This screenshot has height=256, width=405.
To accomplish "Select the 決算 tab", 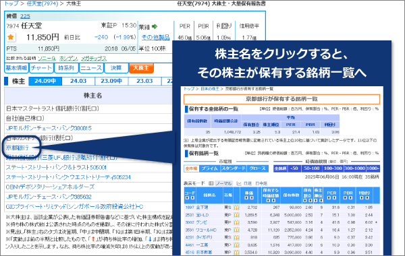I will click(116, 68).
